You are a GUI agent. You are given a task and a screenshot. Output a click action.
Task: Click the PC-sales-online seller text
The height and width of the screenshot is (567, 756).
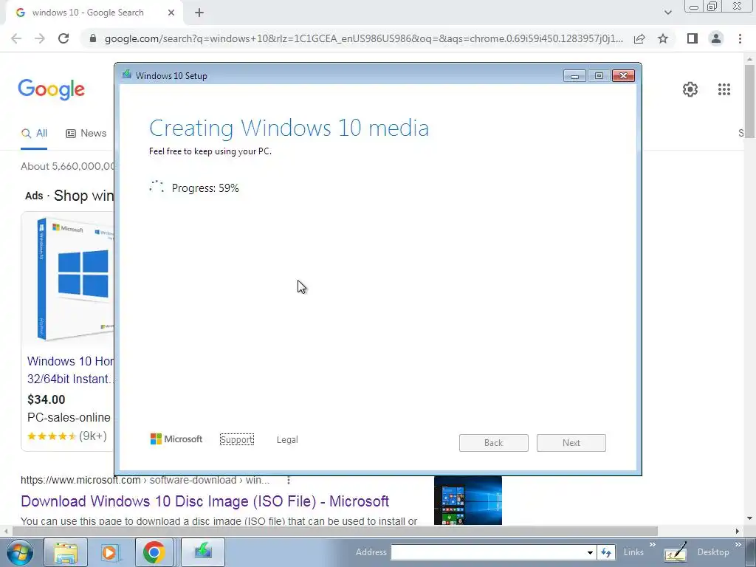coord(69,418)
